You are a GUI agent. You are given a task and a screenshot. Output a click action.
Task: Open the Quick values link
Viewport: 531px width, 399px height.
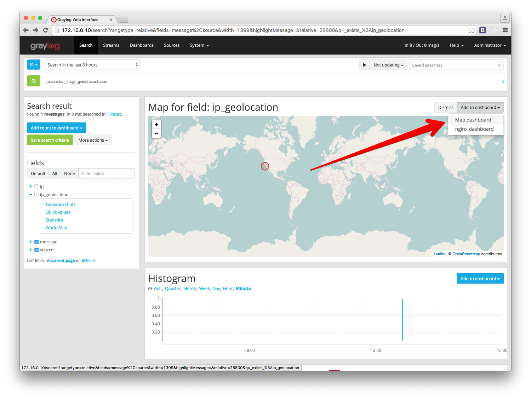point(58,212)
